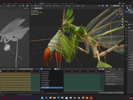Expand the Relations panel in properties
This screenshot has height=100, width=133.
coord(131,57)
